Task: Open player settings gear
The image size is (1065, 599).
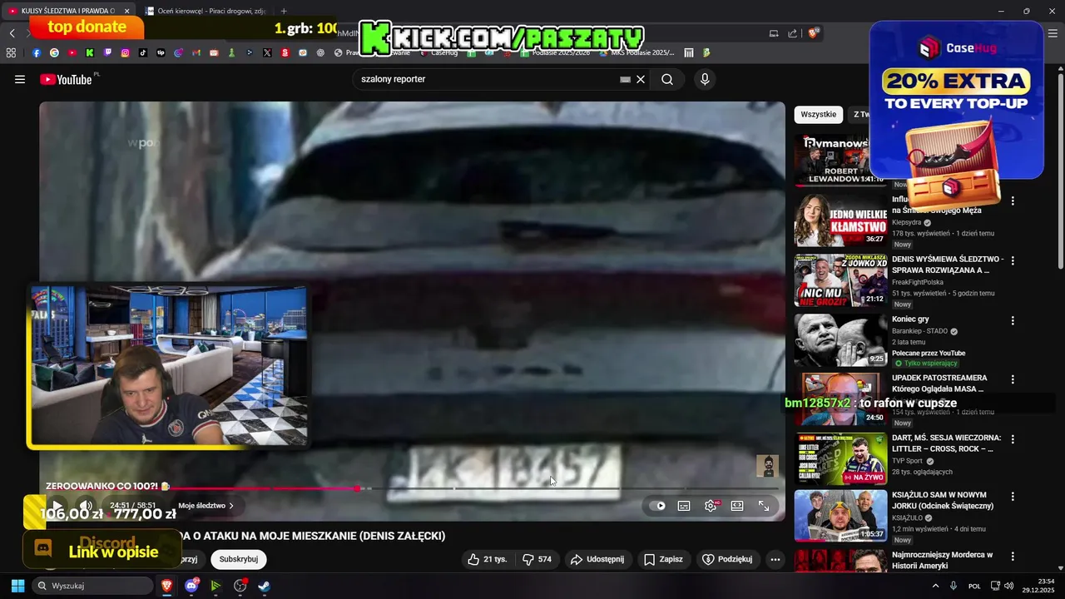Action: pos(711,506)
